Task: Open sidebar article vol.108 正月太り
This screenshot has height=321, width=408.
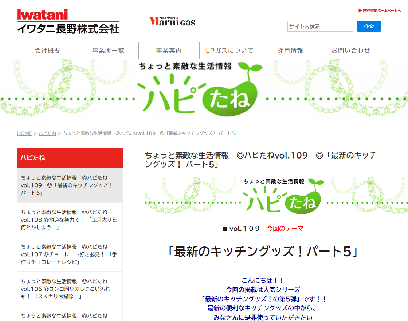Action: (x=70, y=220)
